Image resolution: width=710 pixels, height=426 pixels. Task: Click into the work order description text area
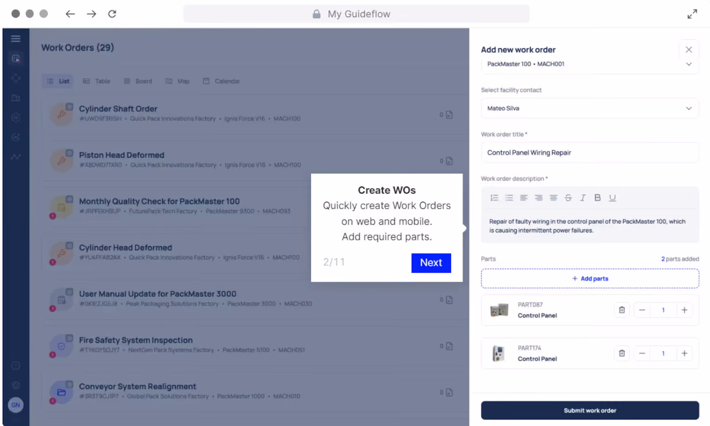(x=590, y=226)
